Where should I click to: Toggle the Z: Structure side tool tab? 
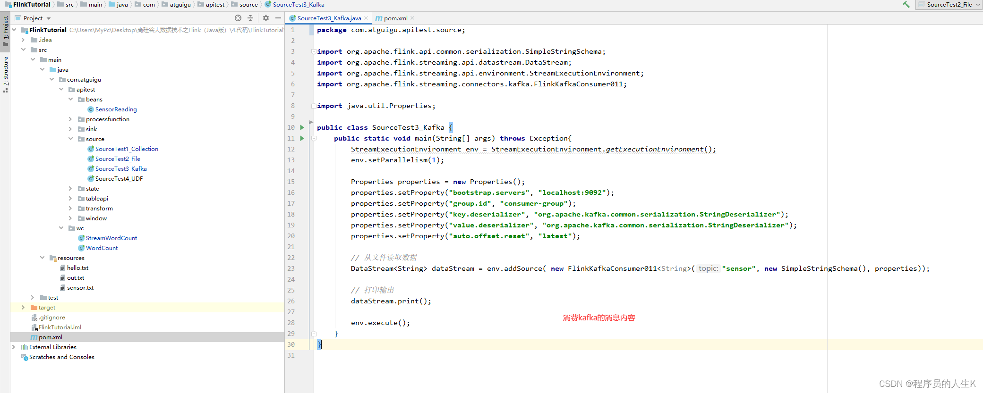(x=5, y=74)
